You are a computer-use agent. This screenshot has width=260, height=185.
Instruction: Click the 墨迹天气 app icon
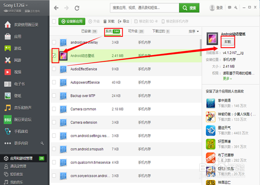(211, 131)
